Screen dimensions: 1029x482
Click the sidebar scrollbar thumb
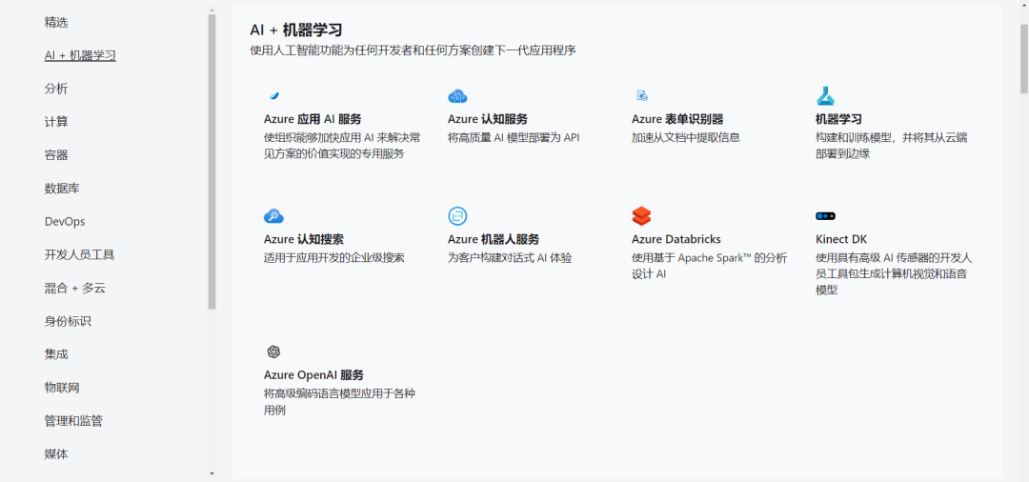pos(212,161)
